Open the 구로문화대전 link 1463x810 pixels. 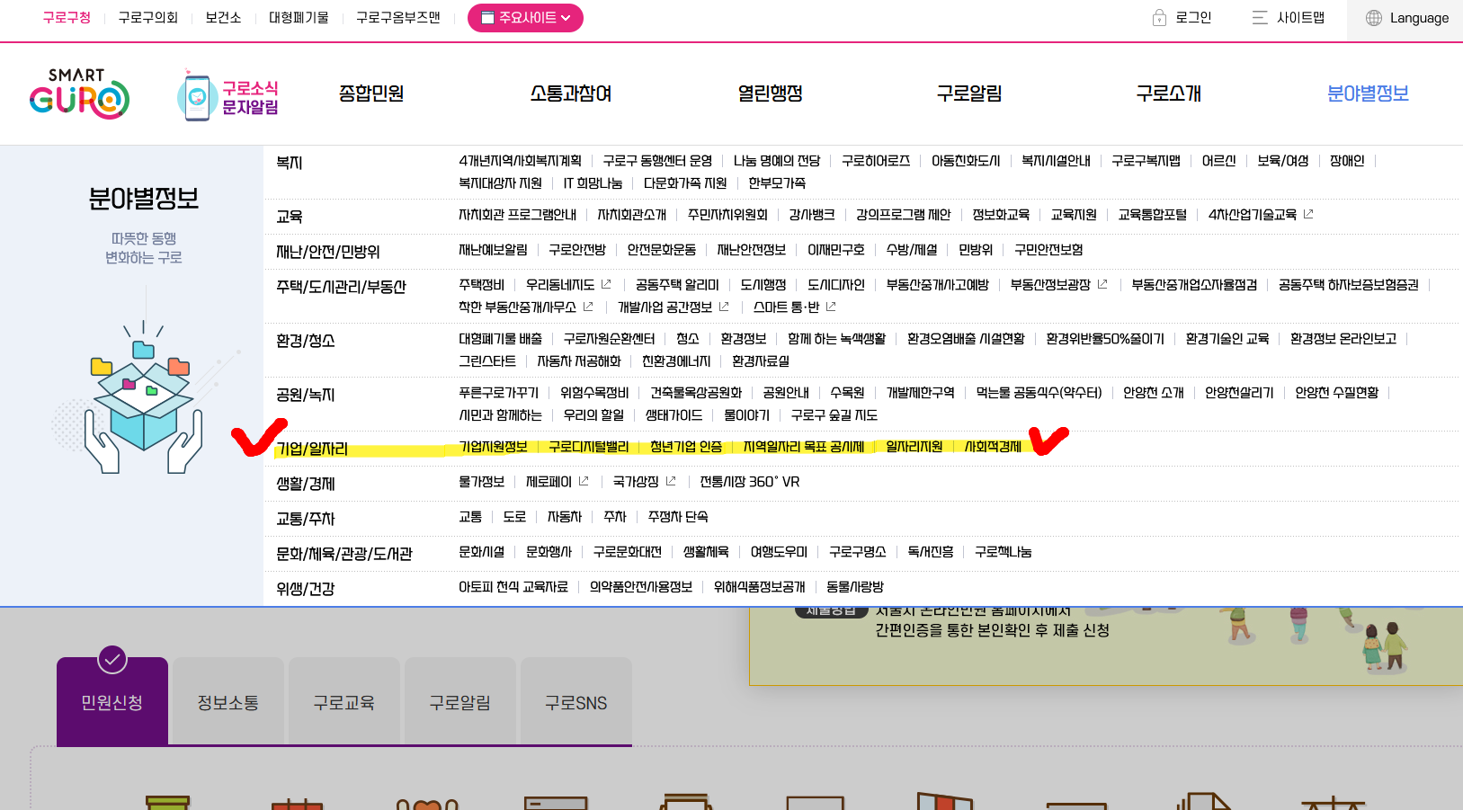tap(628, 552)
